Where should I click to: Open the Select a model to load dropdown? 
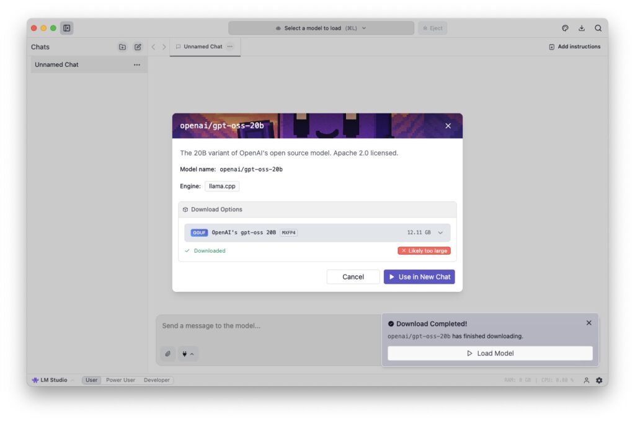tap(321, 28)
